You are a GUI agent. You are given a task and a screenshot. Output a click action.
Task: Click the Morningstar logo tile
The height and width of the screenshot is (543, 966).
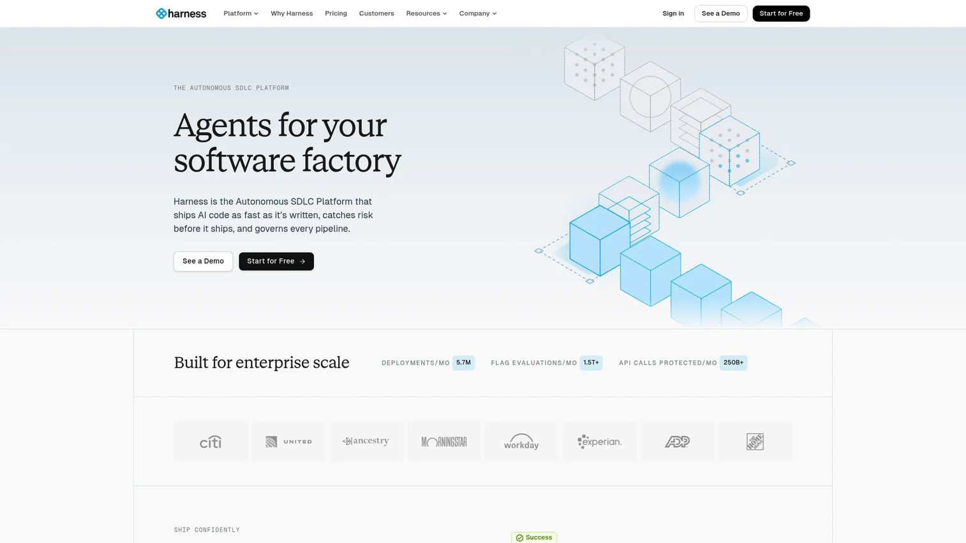pyautogui.click(x=444, y=442)
